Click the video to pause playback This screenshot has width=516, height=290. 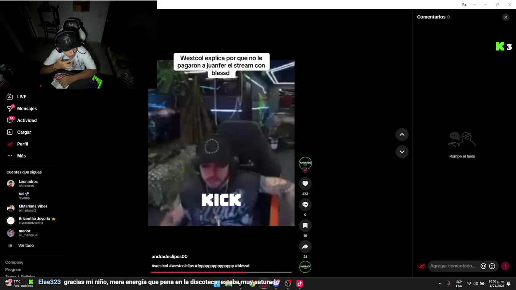pyautogui.click(x=221, y=143)
